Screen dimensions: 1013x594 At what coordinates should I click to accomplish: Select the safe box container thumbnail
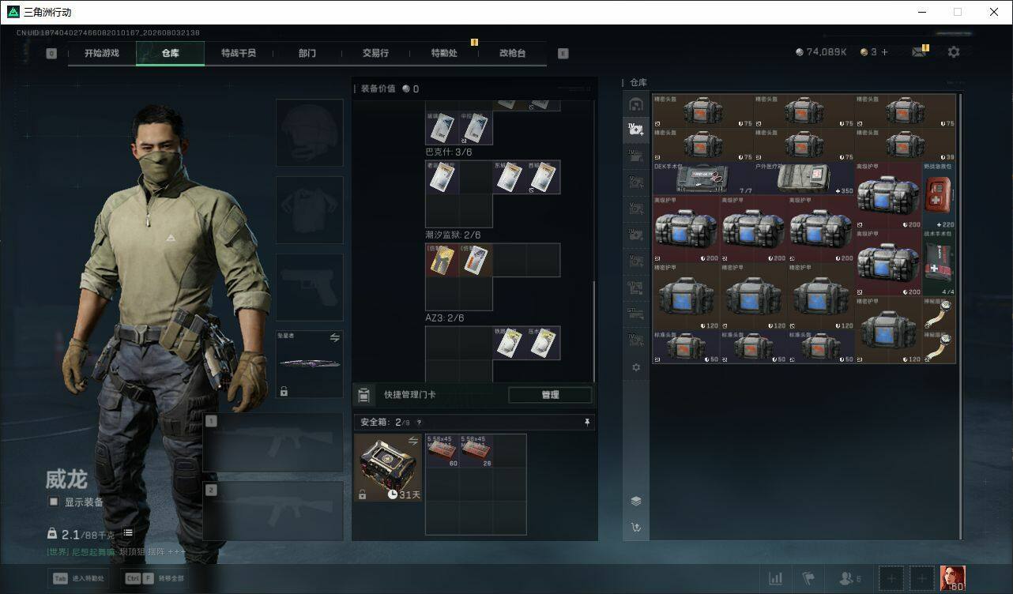[387, 467]
